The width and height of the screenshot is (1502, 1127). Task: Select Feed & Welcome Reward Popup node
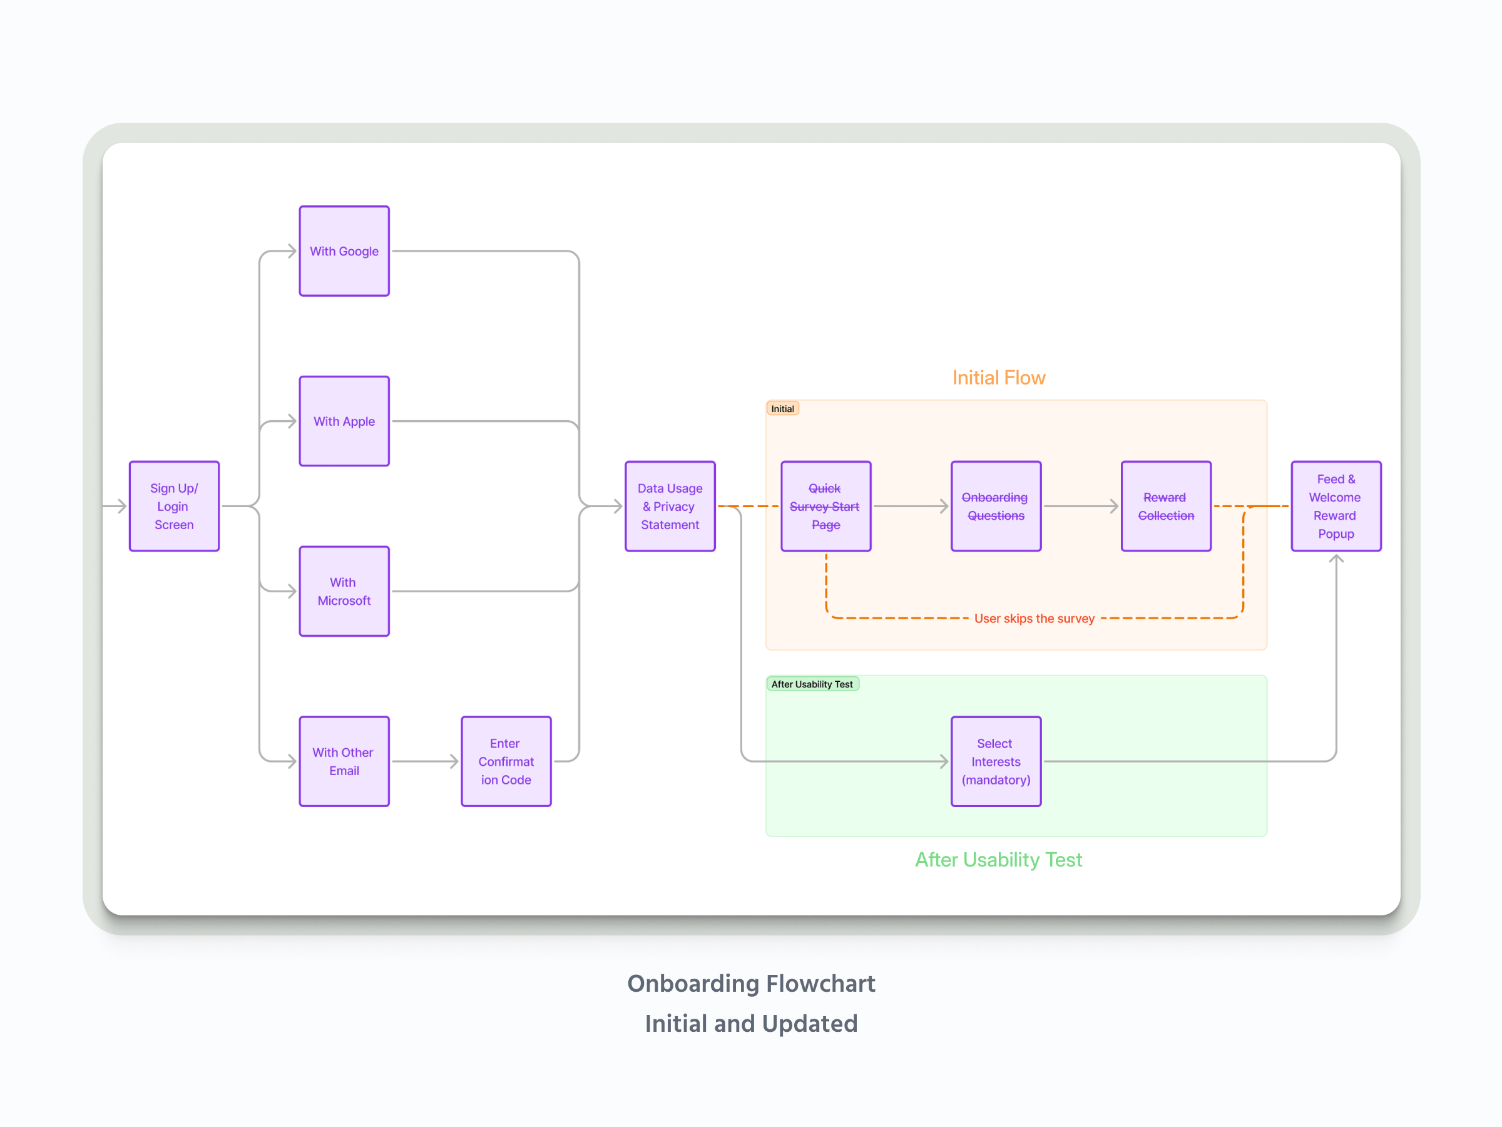pos(1336,506)
